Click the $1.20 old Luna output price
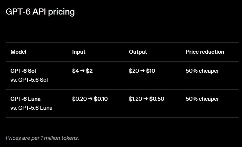 point(135,99)
